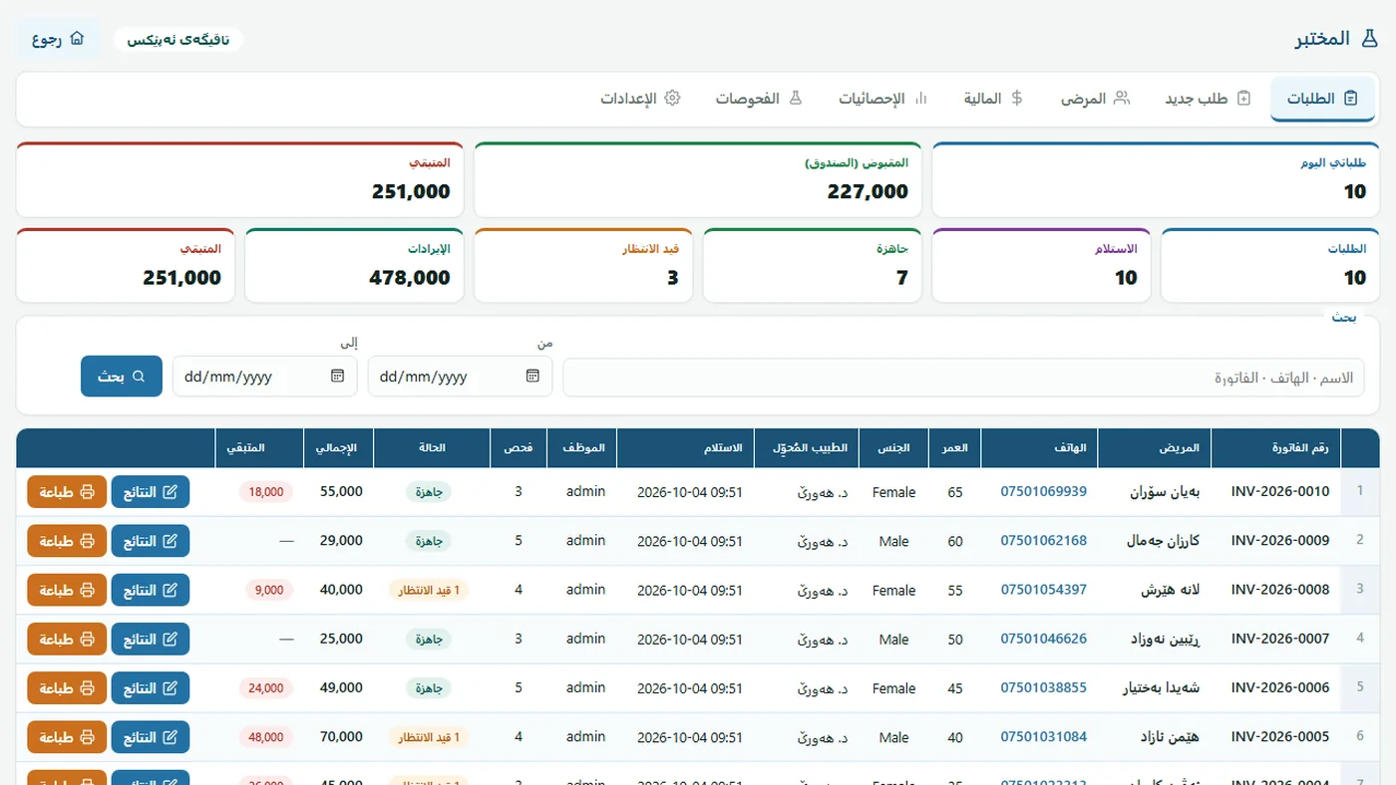Select the جاهزة summary card

pyautogui.click(x=813, y=265)
